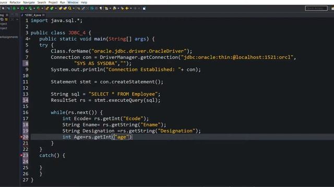Collapse main method fold marker on line 4

(29, 39)
